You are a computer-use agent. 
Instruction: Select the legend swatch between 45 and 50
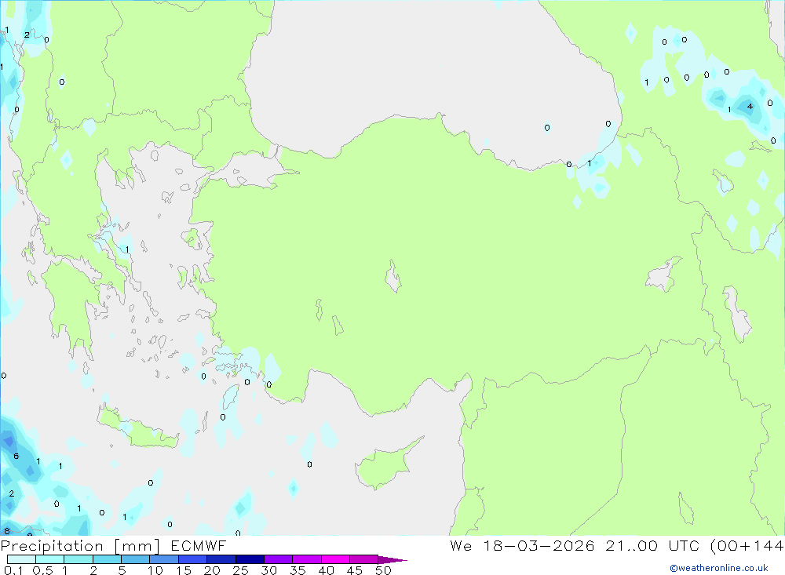click(364, 559)
